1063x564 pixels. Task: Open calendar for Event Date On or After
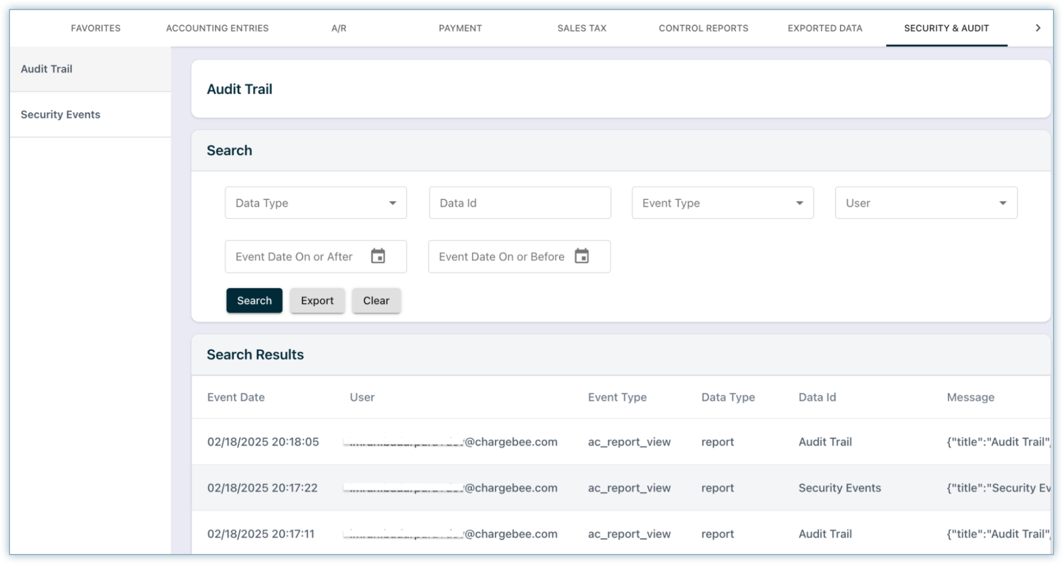pyautogui.click(x=378, y=256)
